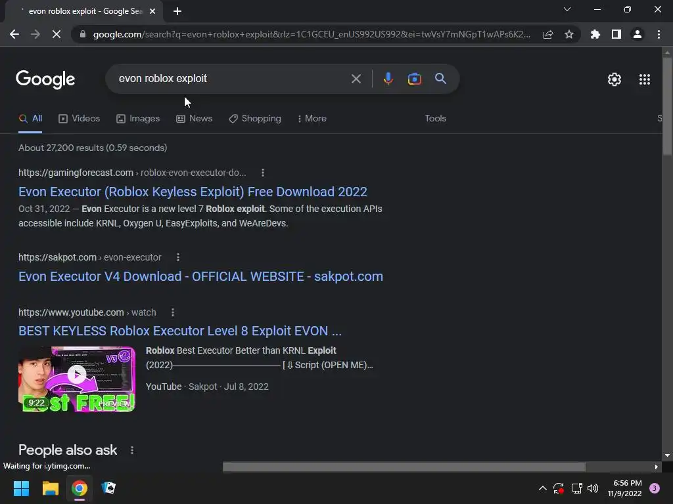Open the Chrome profile icon
Screen dimensions: 673x504
(638, 34)
